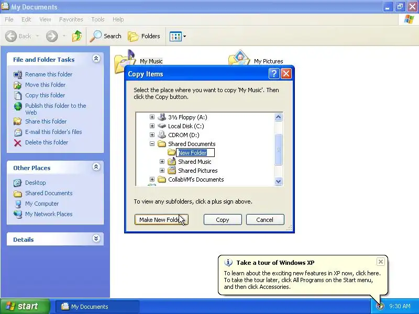Click the red X Delete folder icon
The image size is (419, 314).
click(x=18, y=143)
